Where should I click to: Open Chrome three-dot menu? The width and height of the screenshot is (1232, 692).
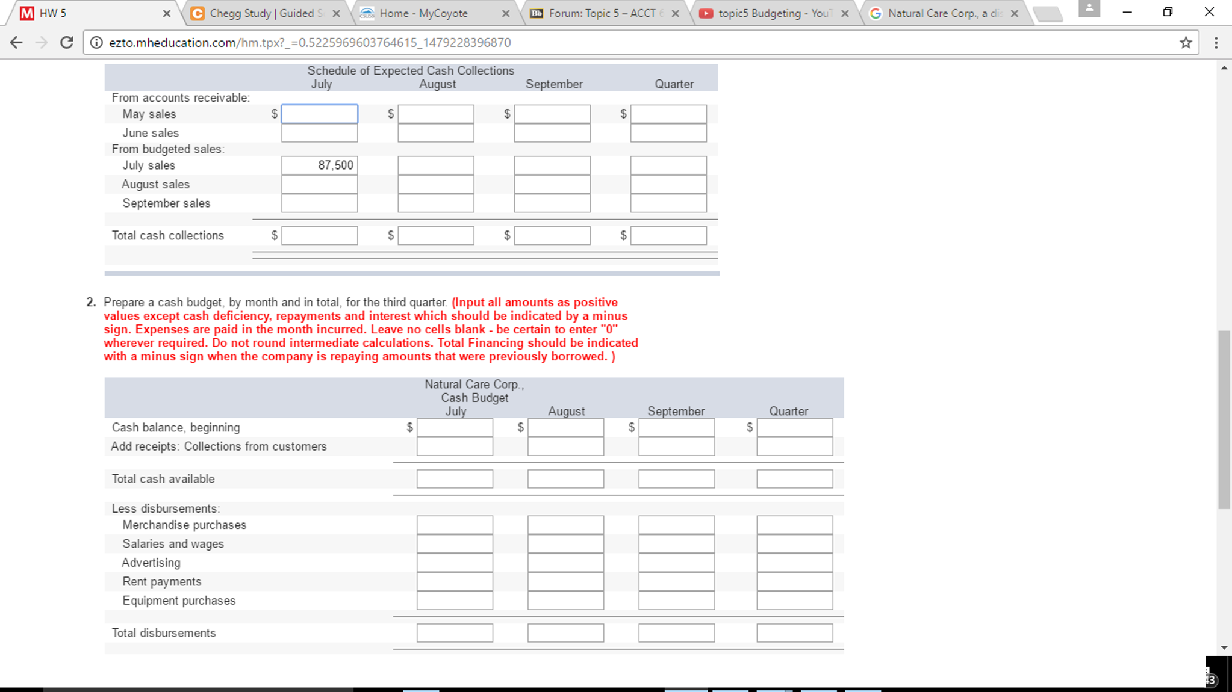[x=1216, y=43]
